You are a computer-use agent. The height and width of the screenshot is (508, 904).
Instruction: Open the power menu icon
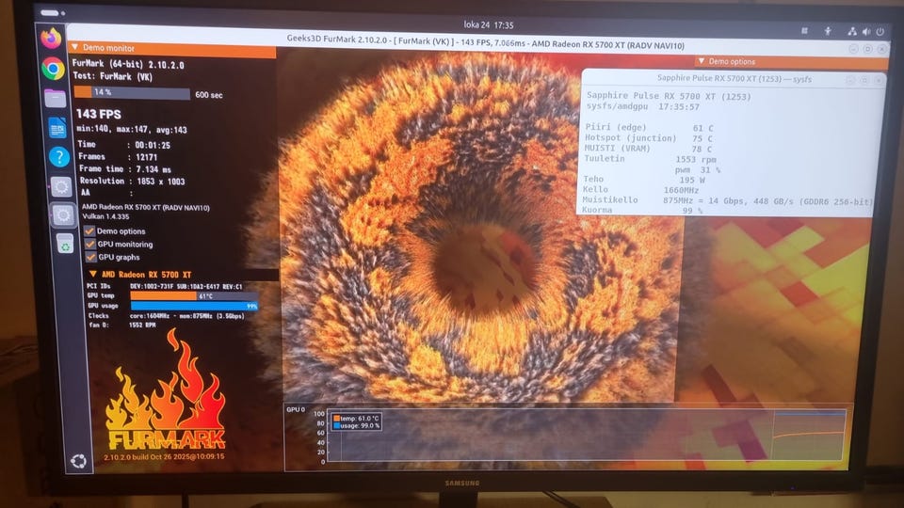[880, 32]
